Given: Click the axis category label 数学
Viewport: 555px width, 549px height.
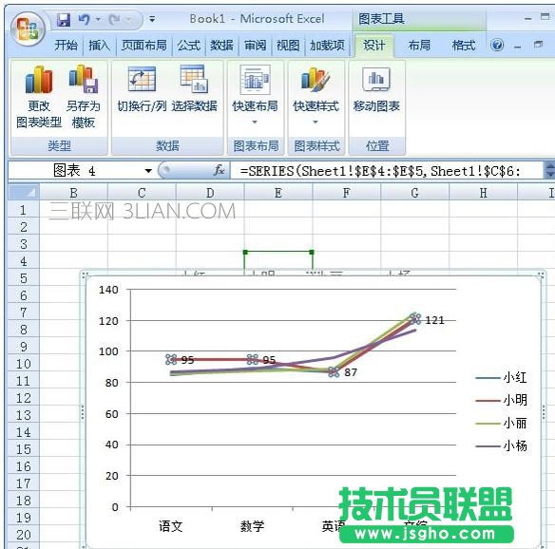Looking at the screenshot, I should click(252, 526).
